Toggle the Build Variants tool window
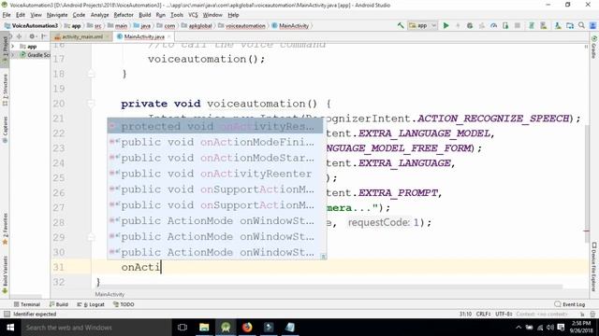Image resolution: width=599 pixels, height=336 pixels. point(5,274)
